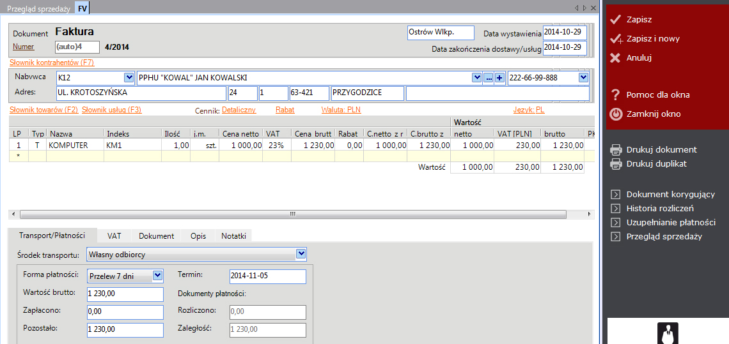
Task: Open Słownik usług (F3) link
Action: point(111,110)
